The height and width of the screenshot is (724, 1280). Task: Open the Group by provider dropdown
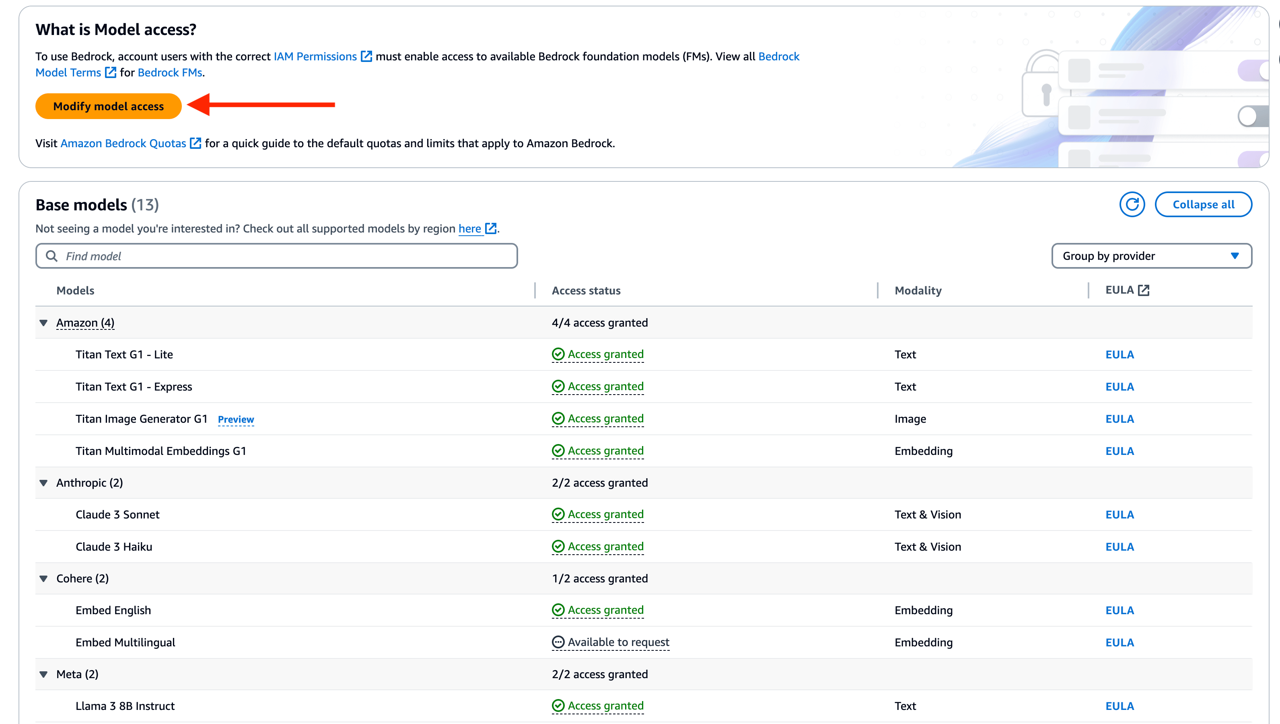(x=1151, y=256)
